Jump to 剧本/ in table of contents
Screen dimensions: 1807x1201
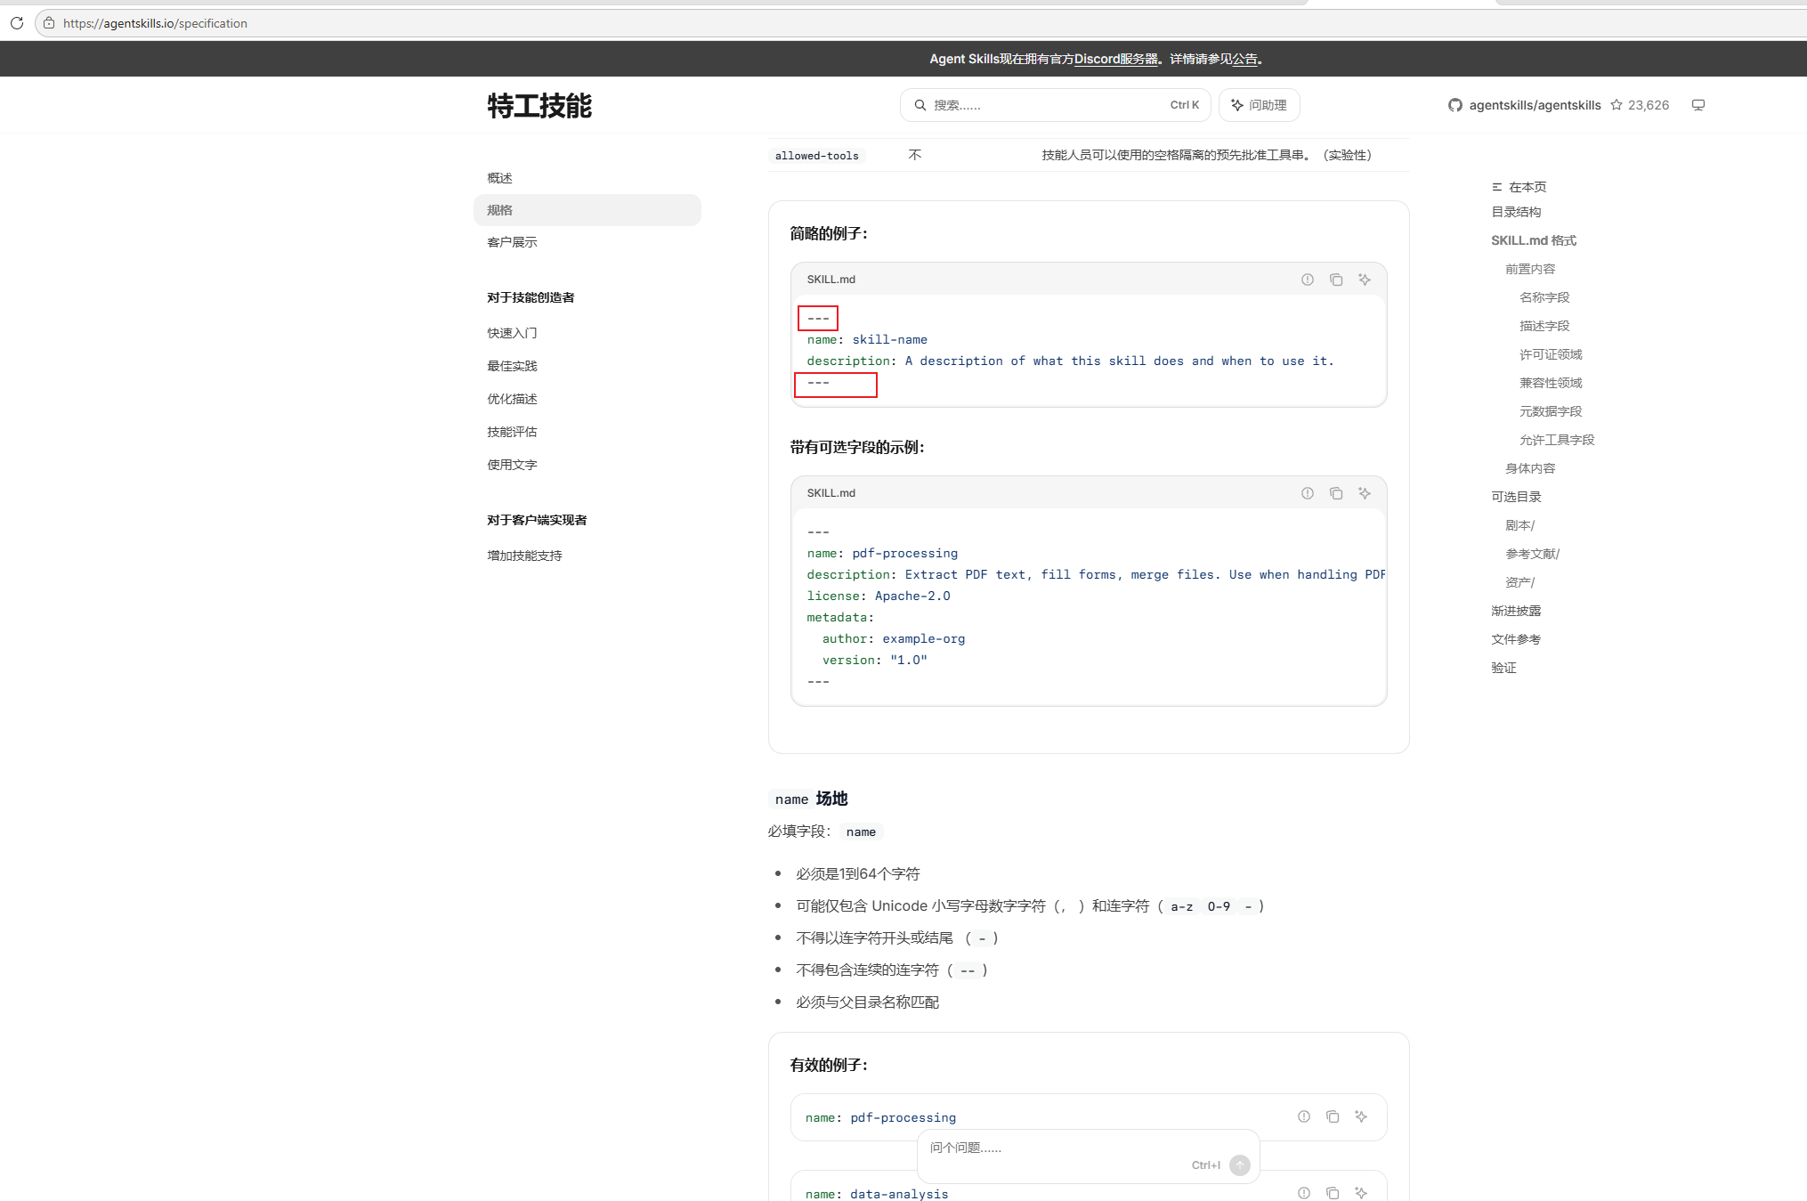coord(1519,525)
